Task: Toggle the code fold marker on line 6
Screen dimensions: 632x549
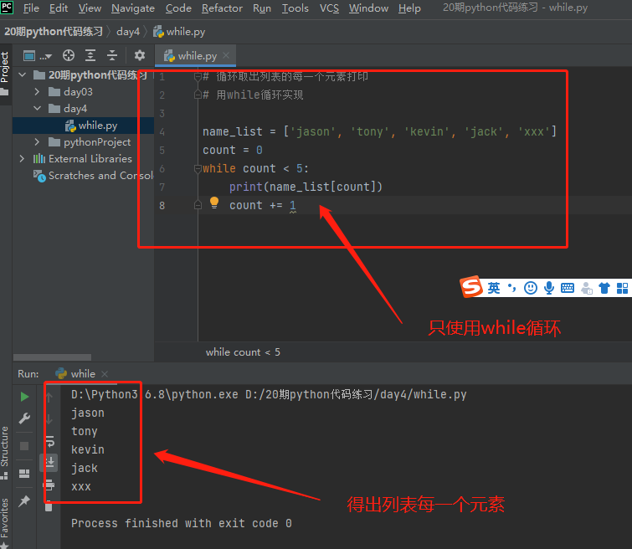Action: click(198, 168)
